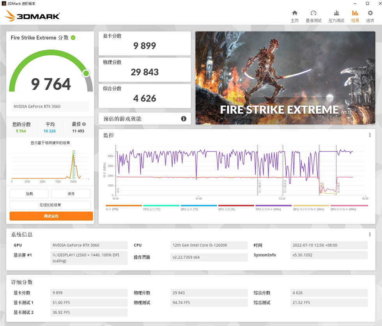Expand 预估的游戏效能 panel
The width and height of the screenshot is (382, 326).
(145, 119)
